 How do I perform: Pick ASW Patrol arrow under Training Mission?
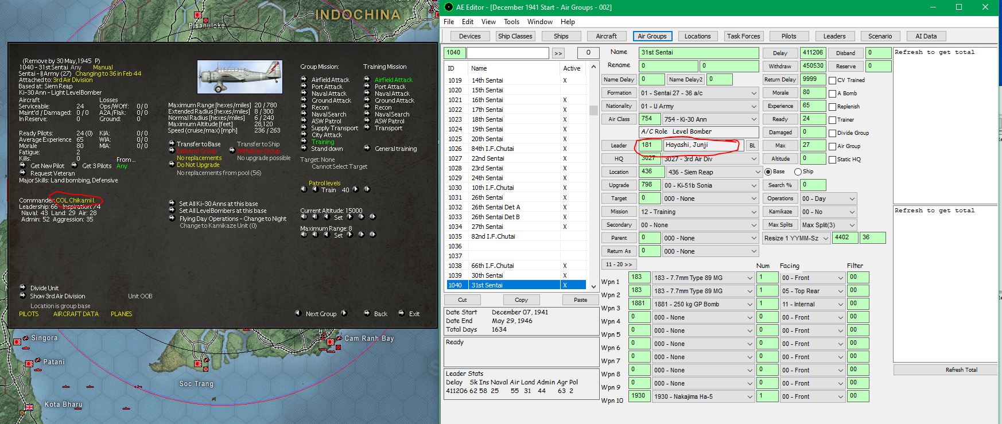367,121
